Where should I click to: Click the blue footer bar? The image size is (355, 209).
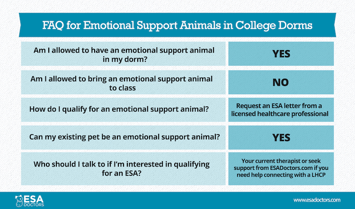pos(177,200)
